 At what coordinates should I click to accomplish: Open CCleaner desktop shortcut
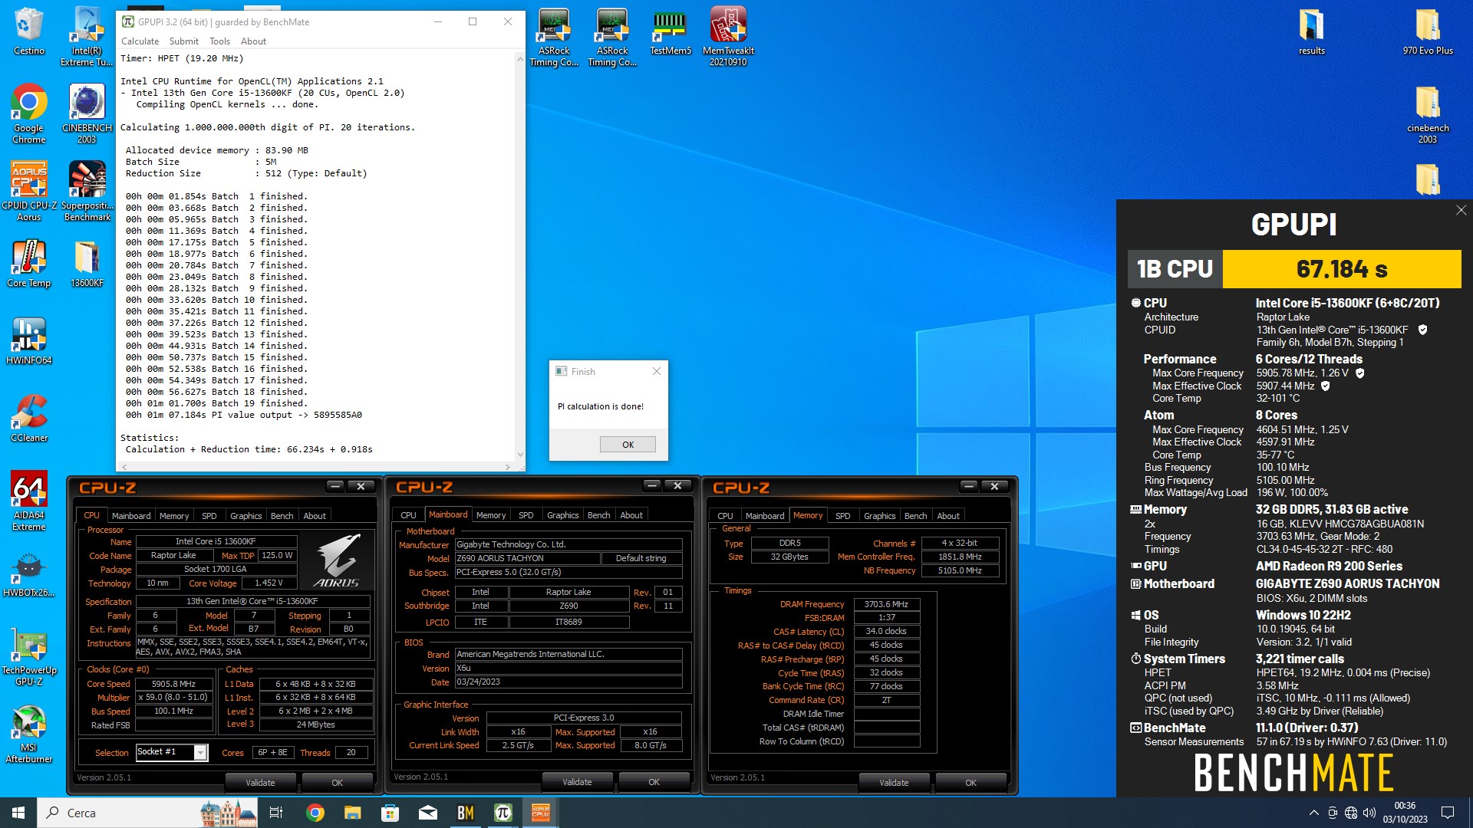tap(29, 417)
